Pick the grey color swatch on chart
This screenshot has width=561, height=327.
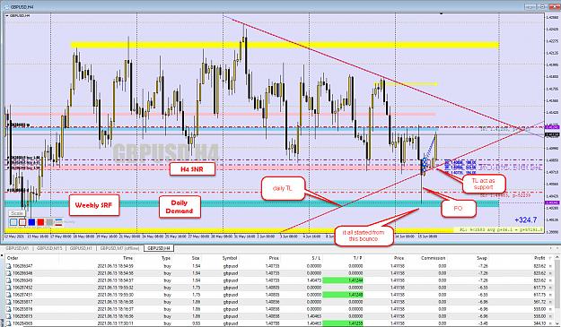point(50,222)
